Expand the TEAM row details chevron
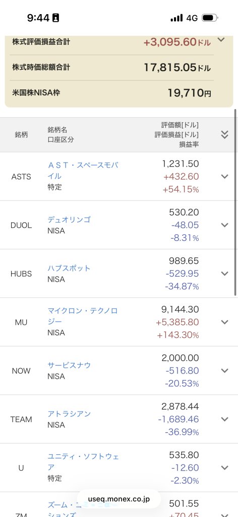The width and height of the screenshot is (238, 517). coord(224,419)
